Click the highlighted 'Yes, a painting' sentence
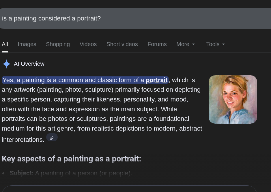Screen dimensions: 271x192 (x=72, y=80)
